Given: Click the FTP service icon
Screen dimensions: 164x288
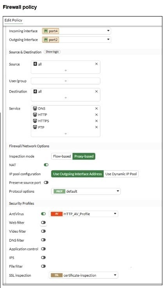Looking at the screenshot, I should point(35,127).
